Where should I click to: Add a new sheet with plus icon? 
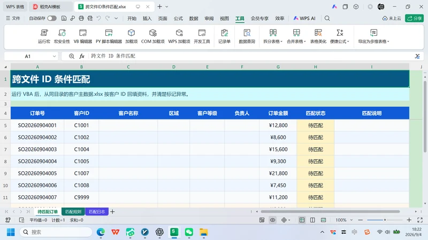pos(112,211)
